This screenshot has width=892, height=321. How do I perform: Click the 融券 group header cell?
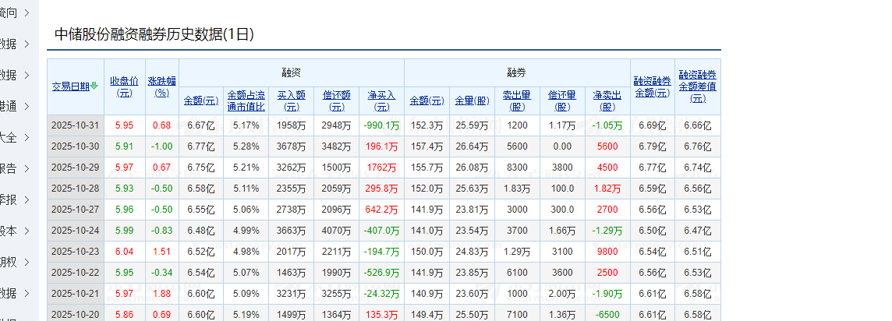coord(517,72)
